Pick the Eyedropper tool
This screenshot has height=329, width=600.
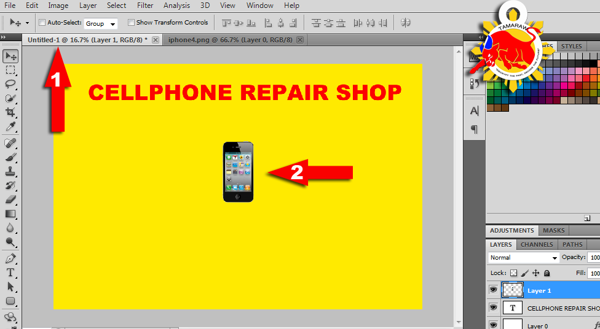pos(10,126)
